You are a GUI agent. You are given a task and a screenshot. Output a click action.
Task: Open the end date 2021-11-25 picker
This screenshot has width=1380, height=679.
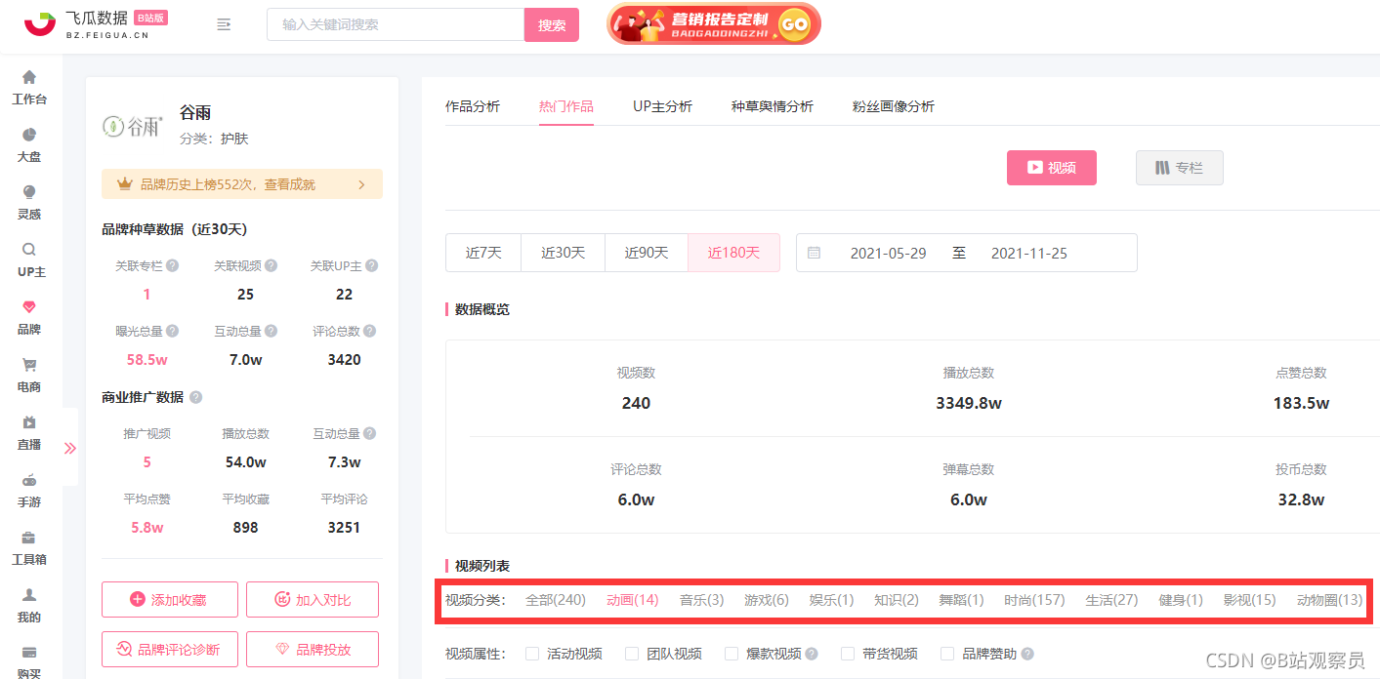1029,253
